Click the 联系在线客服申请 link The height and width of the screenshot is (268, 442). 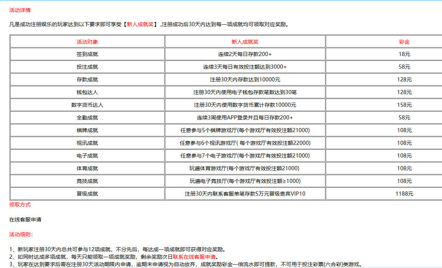[194, 257]
